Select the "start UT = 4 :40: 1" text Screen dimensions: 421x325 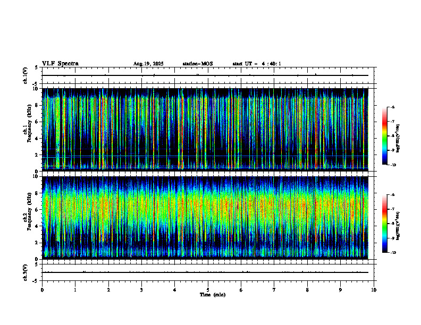(x=257, y=64)
